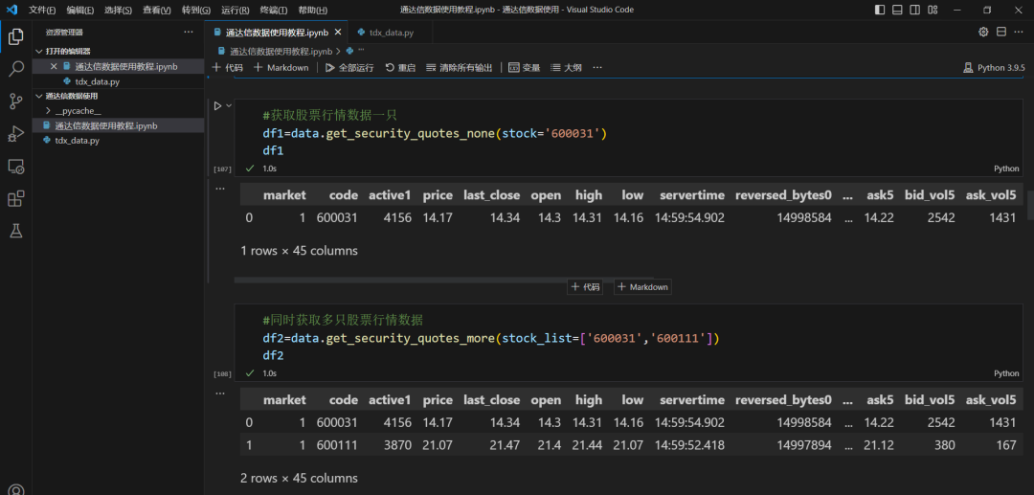The height and width of the screenshot is (495, 1034).
Task: Open output actions ellipsis for the df2 cell
Action: point(221,393)
